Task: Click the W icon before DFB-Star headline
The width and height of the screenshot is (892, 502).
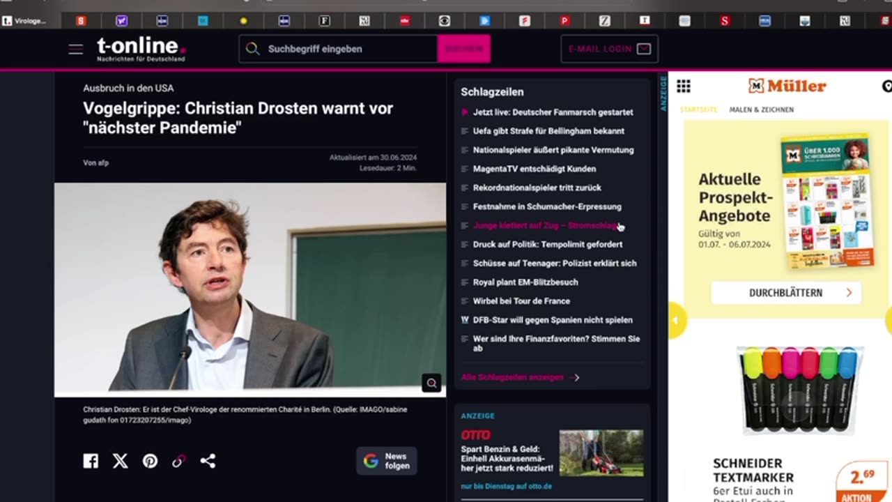Action: (465, 319)
